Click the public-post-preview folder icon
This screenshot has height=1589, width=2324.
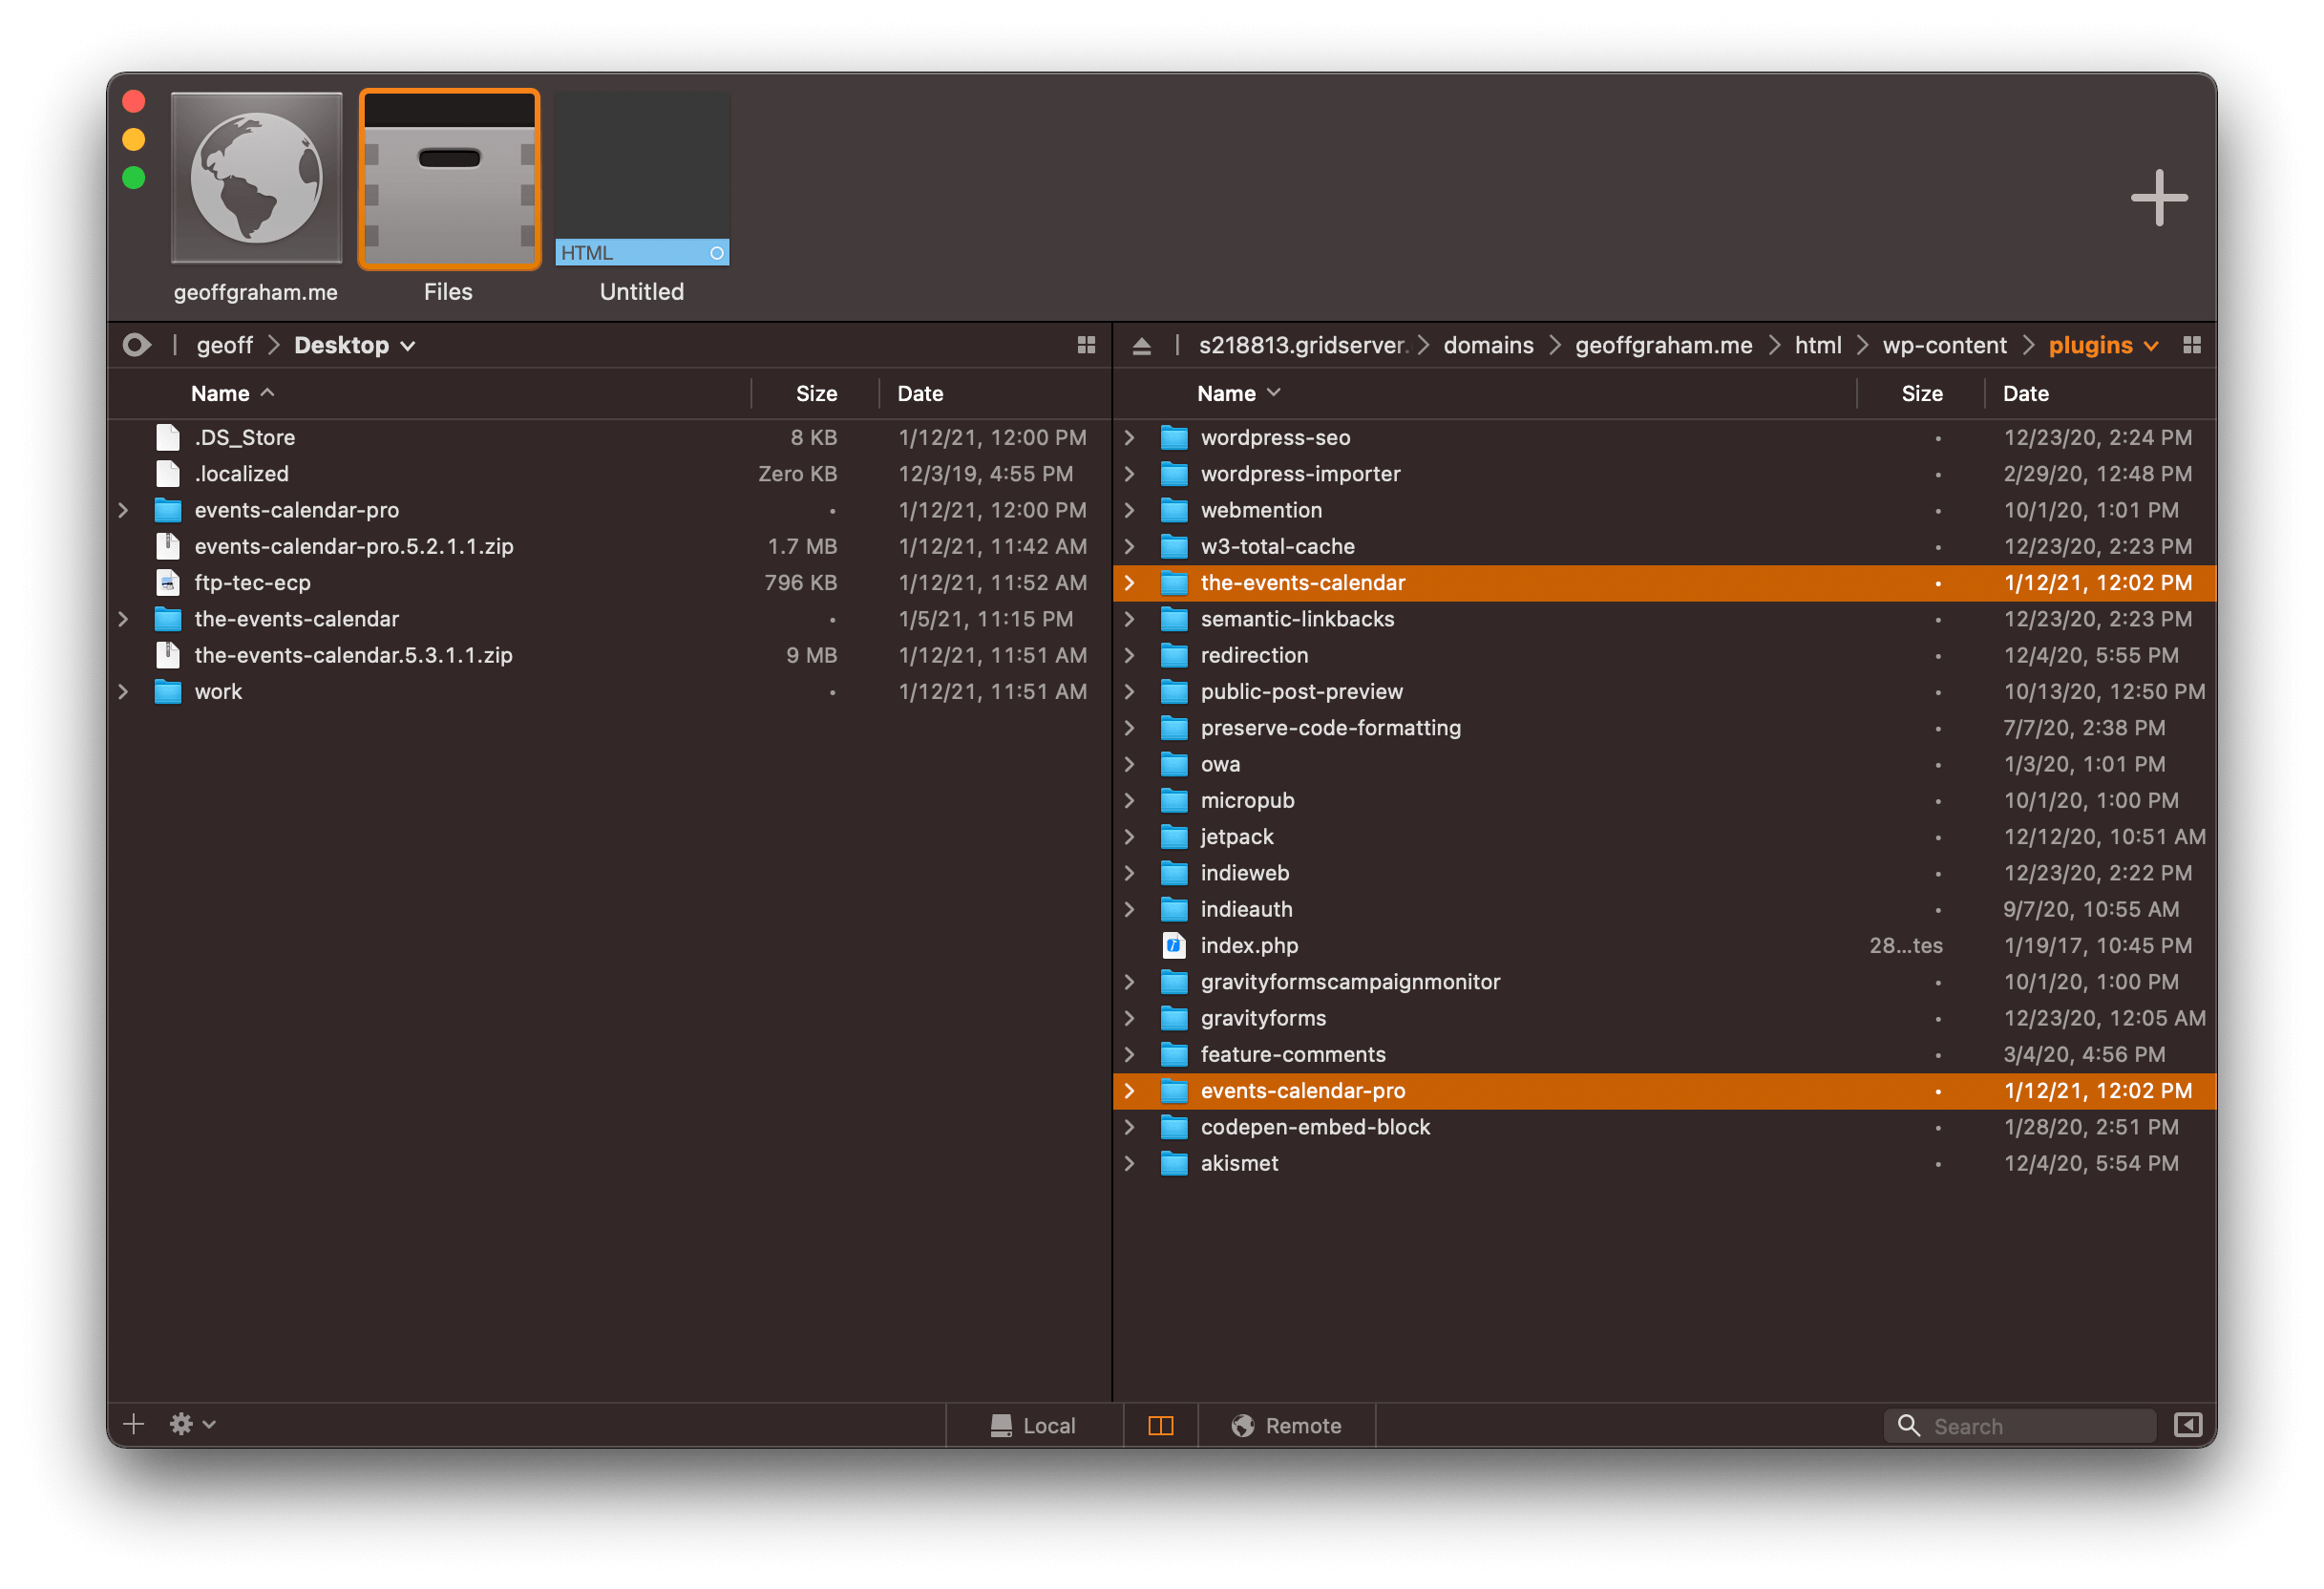coord(1174,692)
